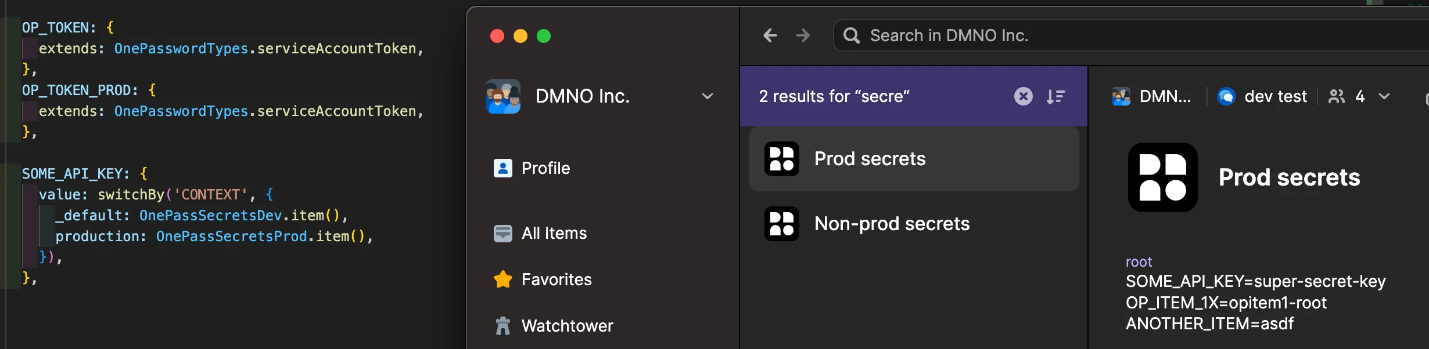Image resolution: width=1429 pixels, height=349 pixels.
Task: Click OnePassSecretsProd in the code editor
Action: tap(232, 237)
